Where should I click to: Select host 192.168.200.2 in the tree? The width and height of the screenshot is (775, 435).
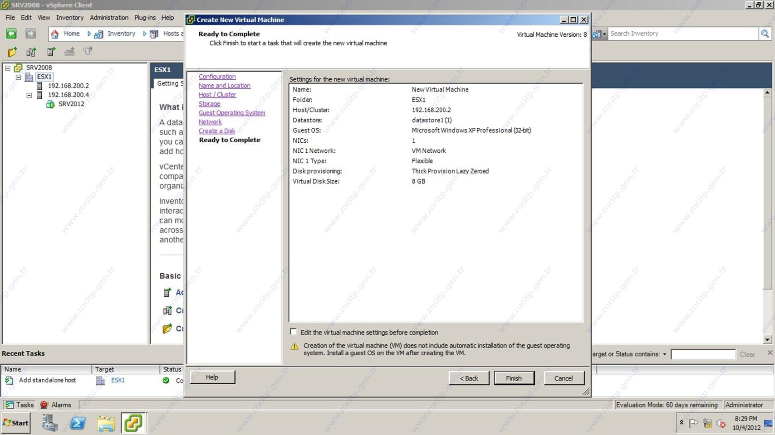(x=69, y=86)
